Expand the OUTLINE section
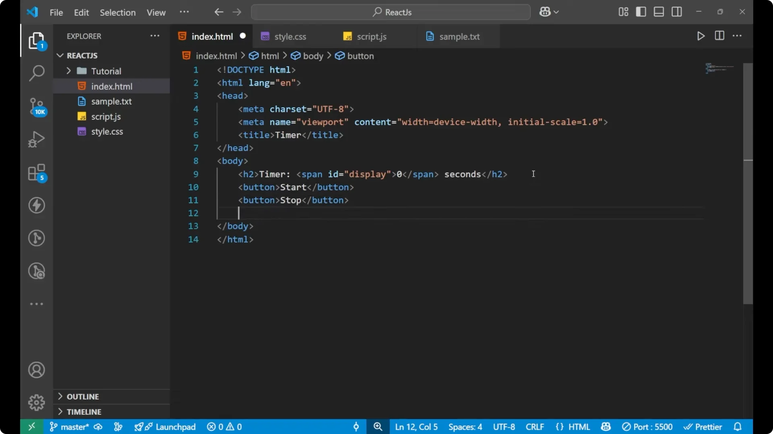Image resolution: width=773 pixels, height=434 pixels. point(60,397)
